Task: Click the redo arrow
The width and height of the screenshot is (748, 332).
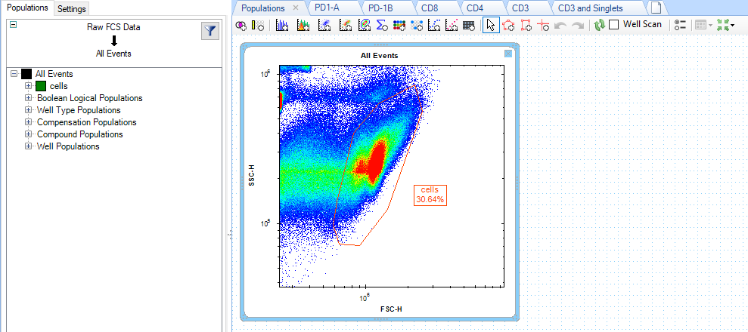Action: (578, 26)
